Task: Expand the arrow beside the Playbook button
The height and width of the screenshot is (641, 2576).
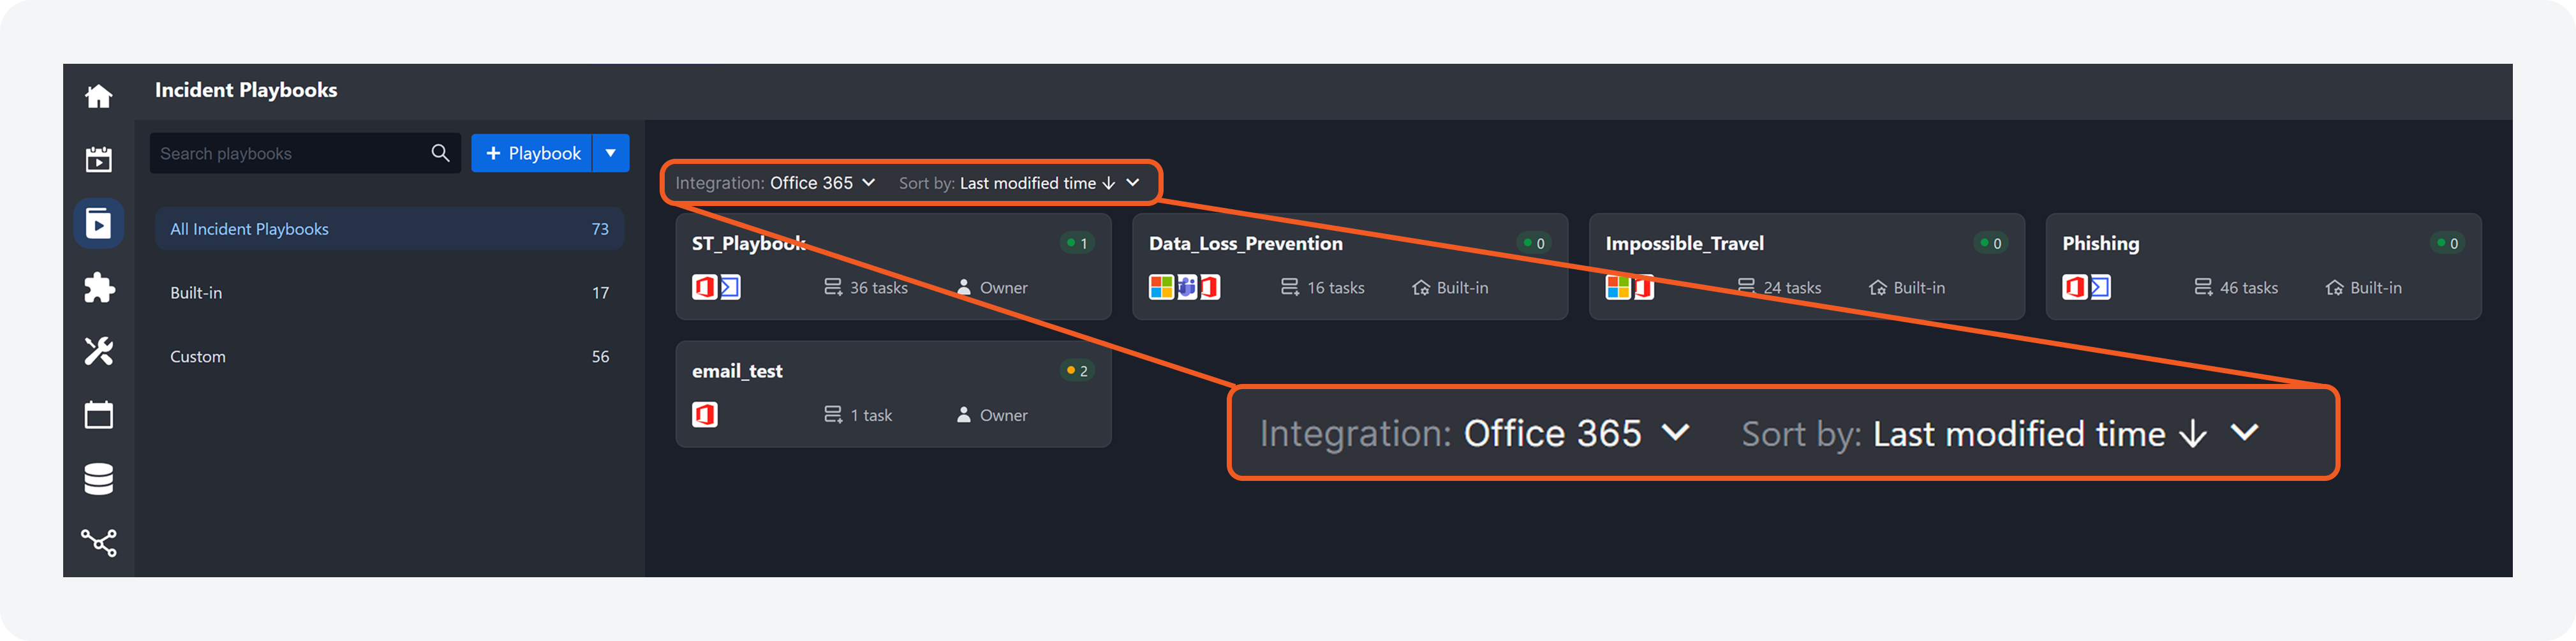Action: [611, 153]
